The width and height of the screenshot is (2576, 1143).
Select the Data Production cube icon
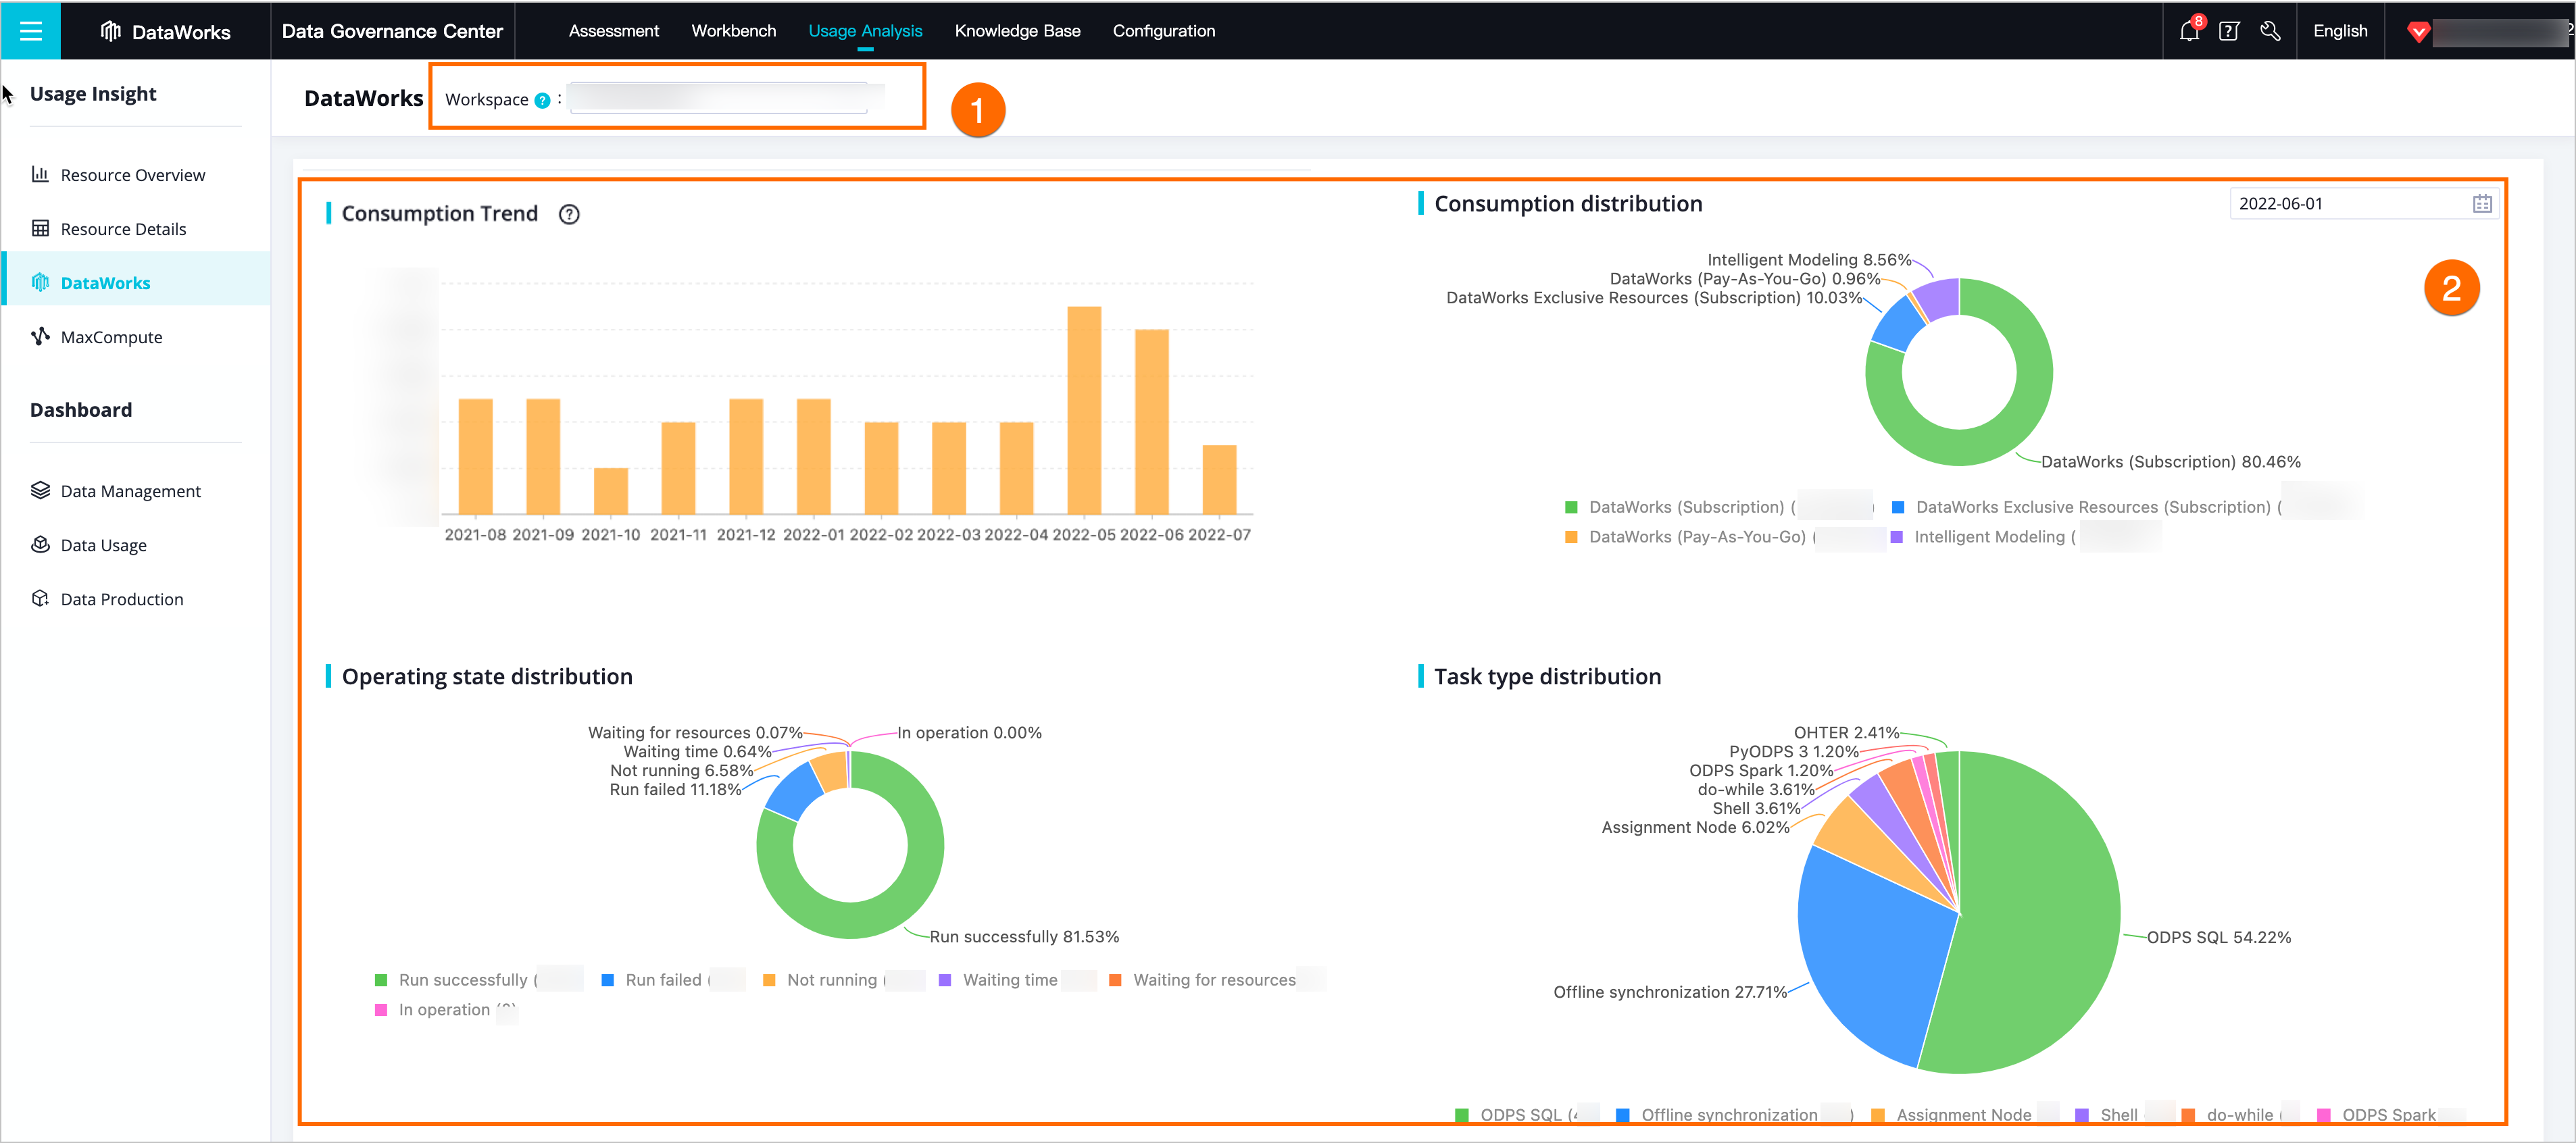click(40, 598)
